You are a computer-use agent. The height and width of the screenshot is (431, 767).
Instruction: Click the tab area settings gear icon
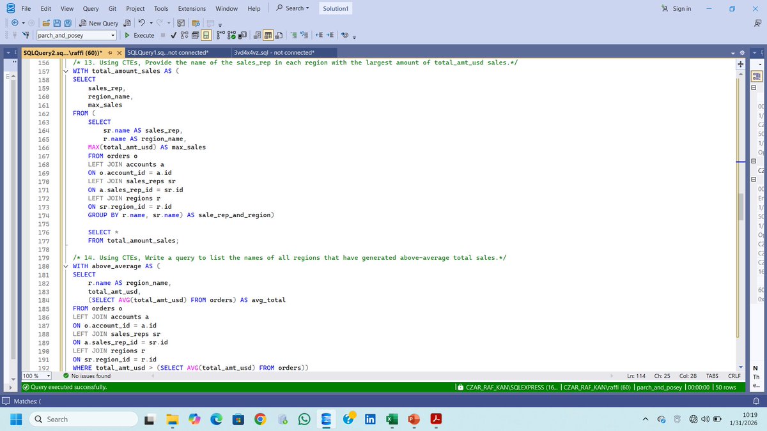point(742,52)
